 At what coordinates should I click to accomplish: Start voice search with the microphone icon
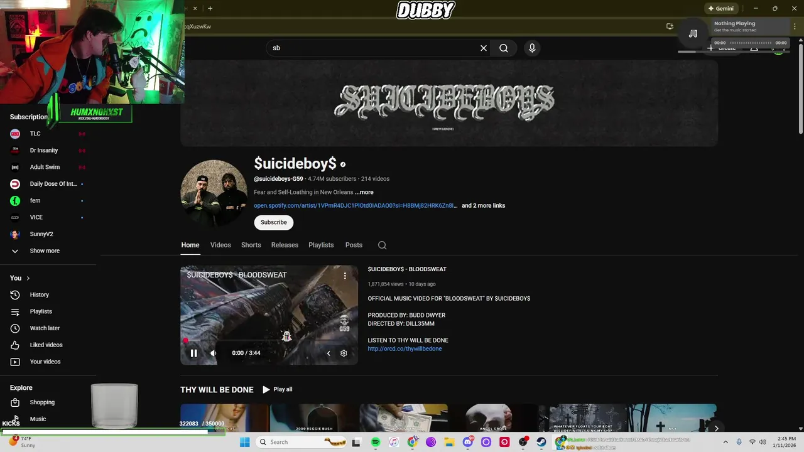click(532, 48)
